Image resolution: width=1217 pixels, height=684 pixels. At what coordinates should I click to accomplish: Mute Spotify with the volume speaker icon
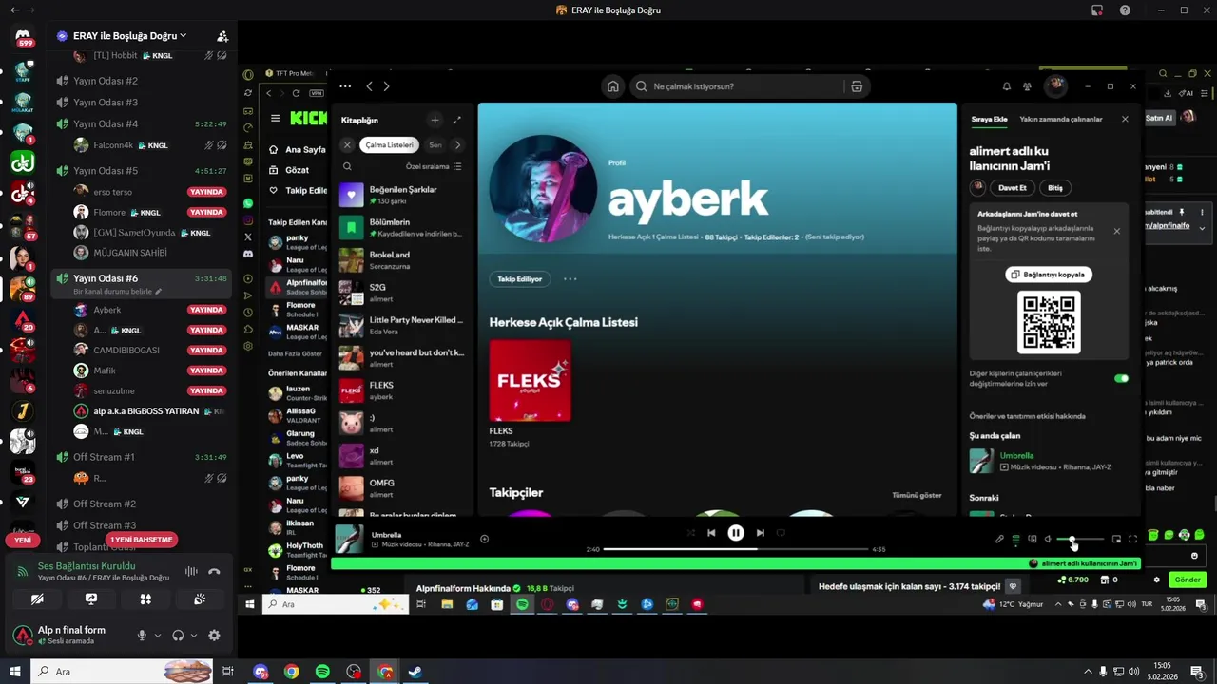[1048, 540]
